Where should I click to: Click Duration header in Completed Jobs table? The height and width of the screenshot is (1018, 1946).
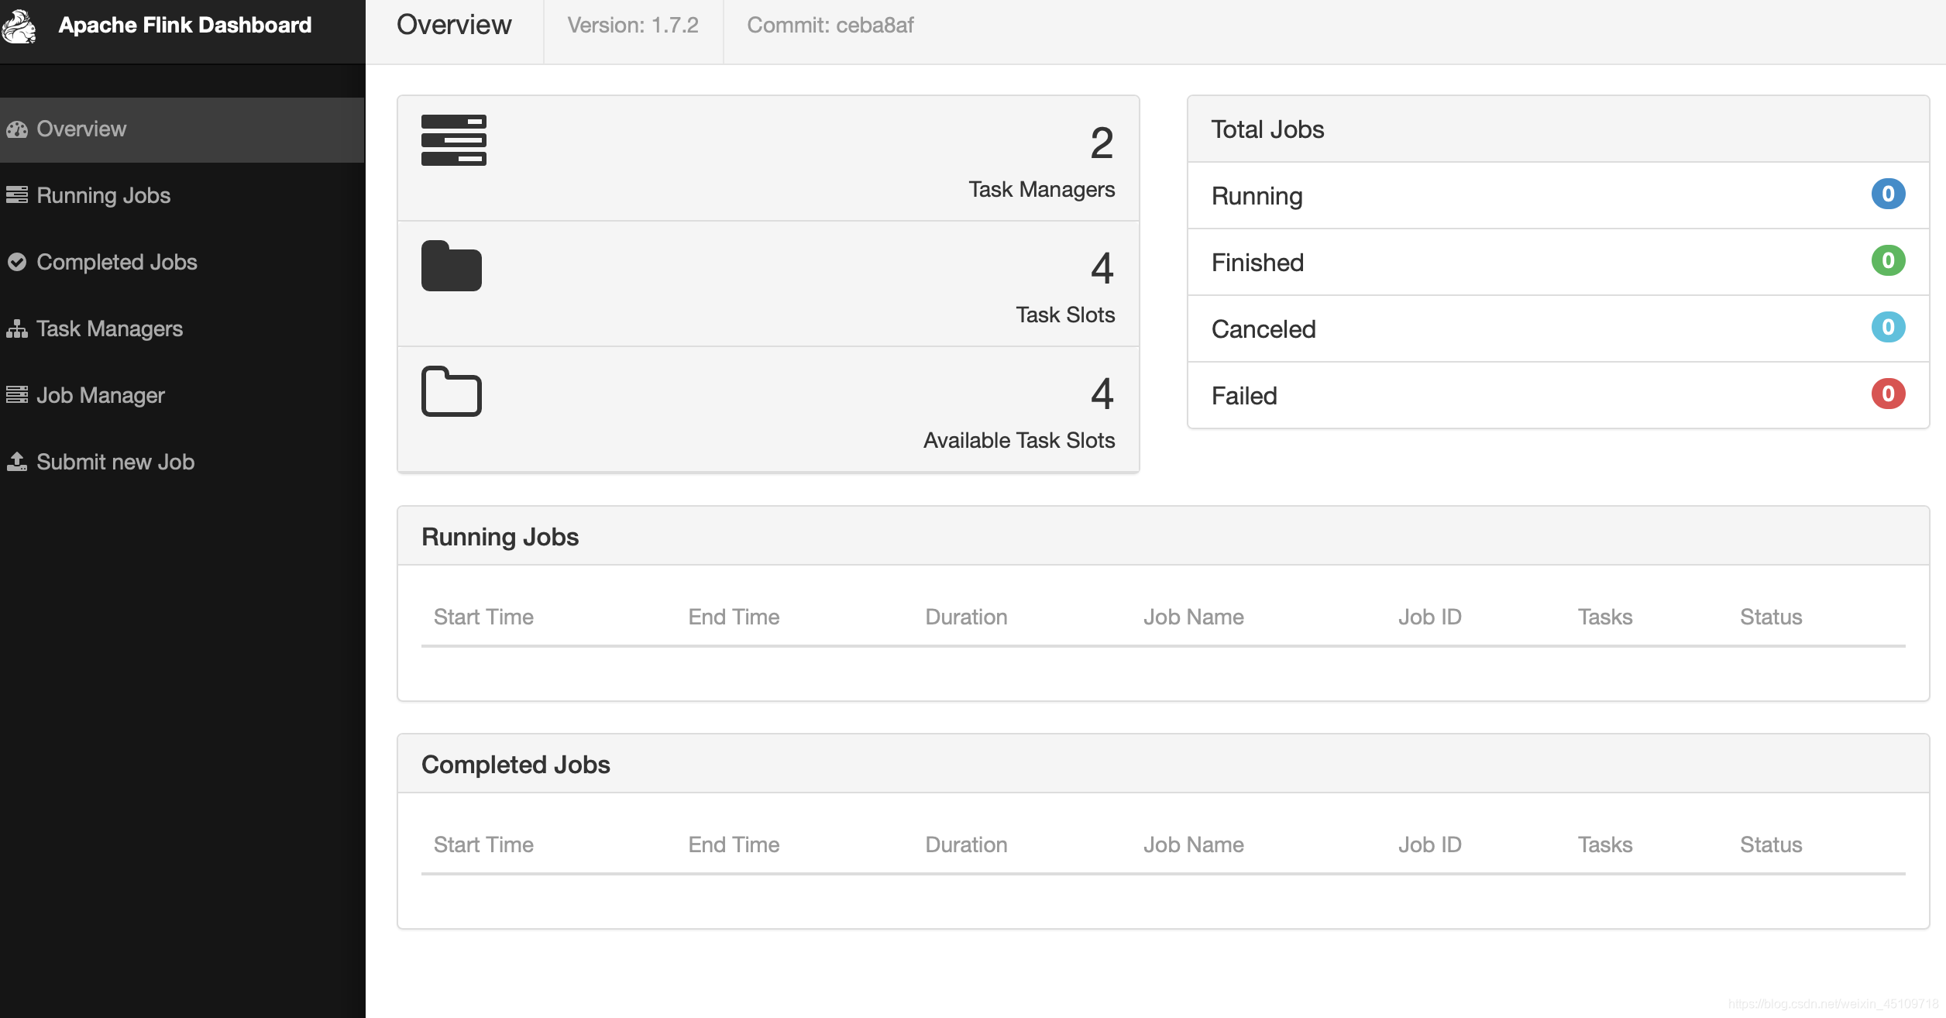pos(966,844)
